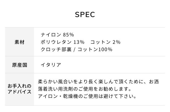Viewport: 170px width, 112px height.
Task: Click the 原産国 row label
Action: pyautogui.click(x=19, y=65)
